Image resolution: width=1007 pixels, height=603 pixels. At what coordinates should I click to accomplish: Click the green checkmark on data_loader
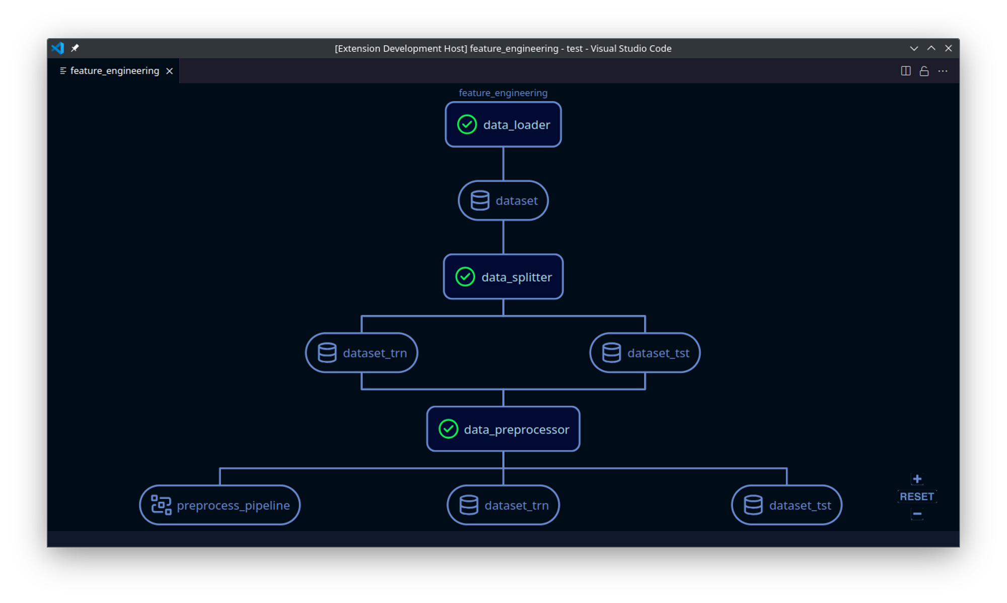pos(467,124)
